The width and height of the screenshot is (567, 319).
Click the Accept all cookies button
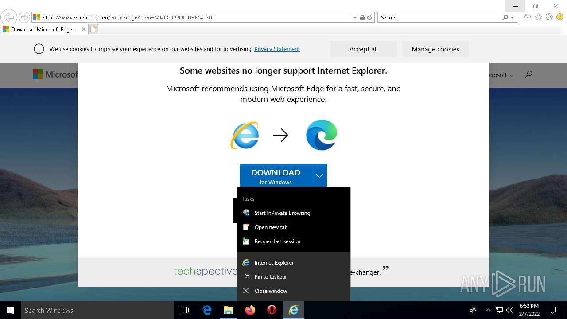364,49
